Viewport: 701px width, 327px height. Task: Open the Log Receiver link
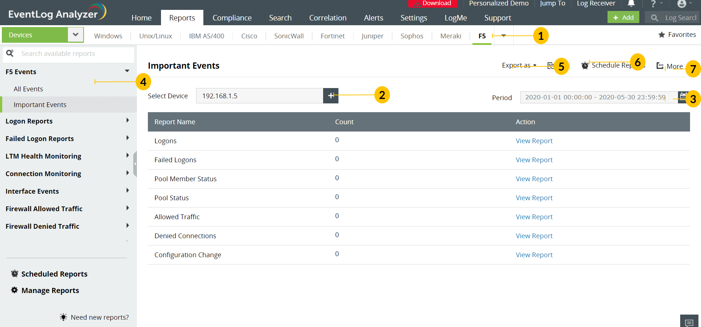click(596, 3)
